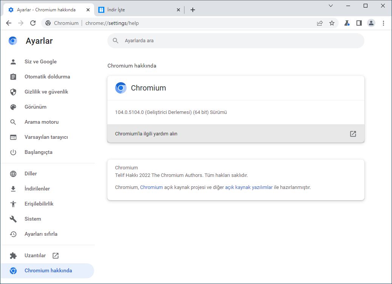The height and width of the screenshot is (284, 392).
Task: Toggle the side panel icon
Action: click(x=359, y=23)
